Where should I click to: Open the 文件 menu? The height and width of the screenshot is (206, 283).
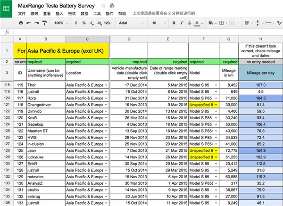click(x=22, y=14)
